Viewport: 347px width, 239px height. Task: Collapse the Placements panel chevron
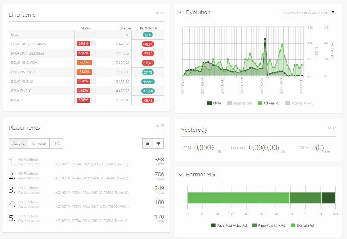point(158,126)
